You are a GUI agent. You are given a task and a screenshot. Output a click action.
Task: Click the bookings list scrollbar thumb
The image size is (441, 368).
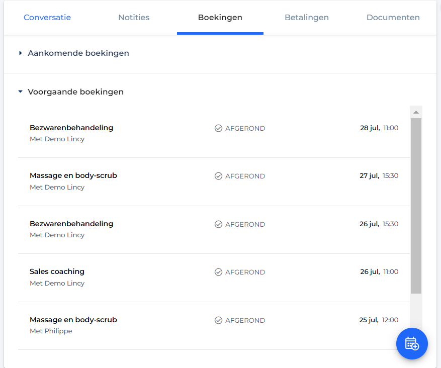(x=416, y=206)
